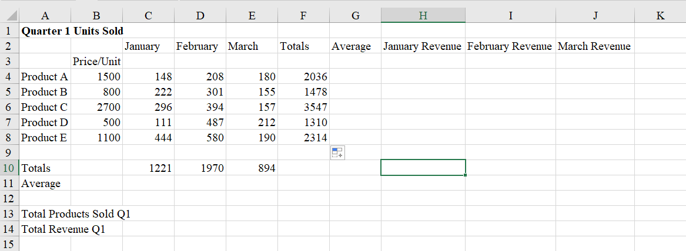Select the February Revenue header cell
Screen dimensions: 686x251
[x=509, y=46]
